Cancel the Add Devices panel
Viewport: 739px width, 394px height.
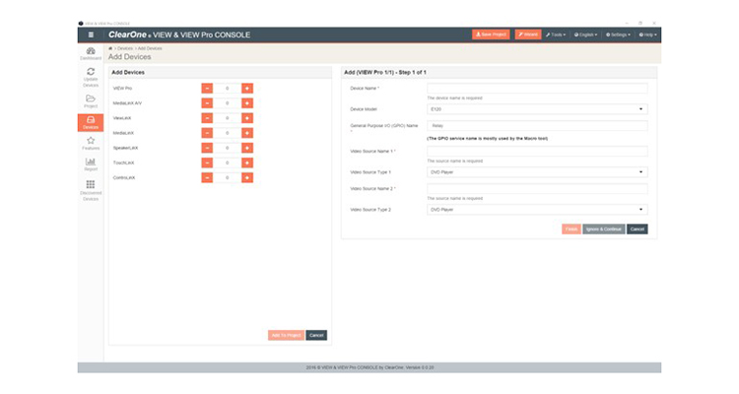click(x=316, y=335)
